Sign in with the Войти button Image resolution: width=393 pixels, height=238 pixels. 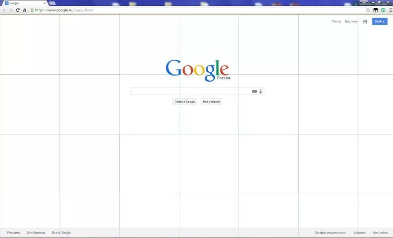[x=380, y=22]
